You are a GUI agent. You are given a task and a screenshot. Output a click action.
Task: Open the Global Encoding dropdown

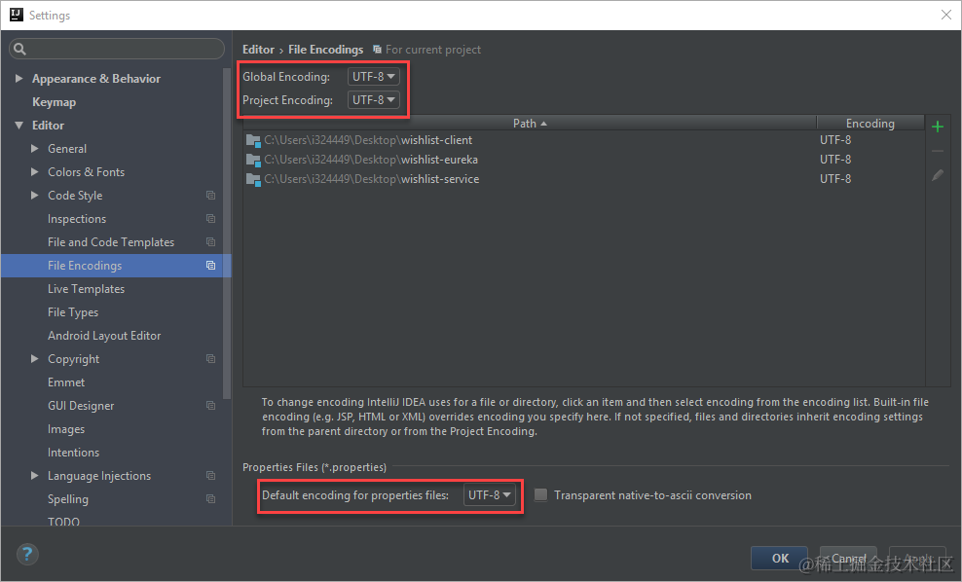pyautogui.click(x=373, y=77)
